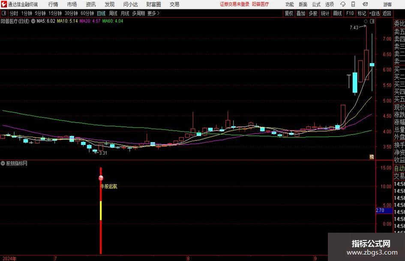
Task: Click the 多股 multi-stock button
Action: (x=313, y=13)
